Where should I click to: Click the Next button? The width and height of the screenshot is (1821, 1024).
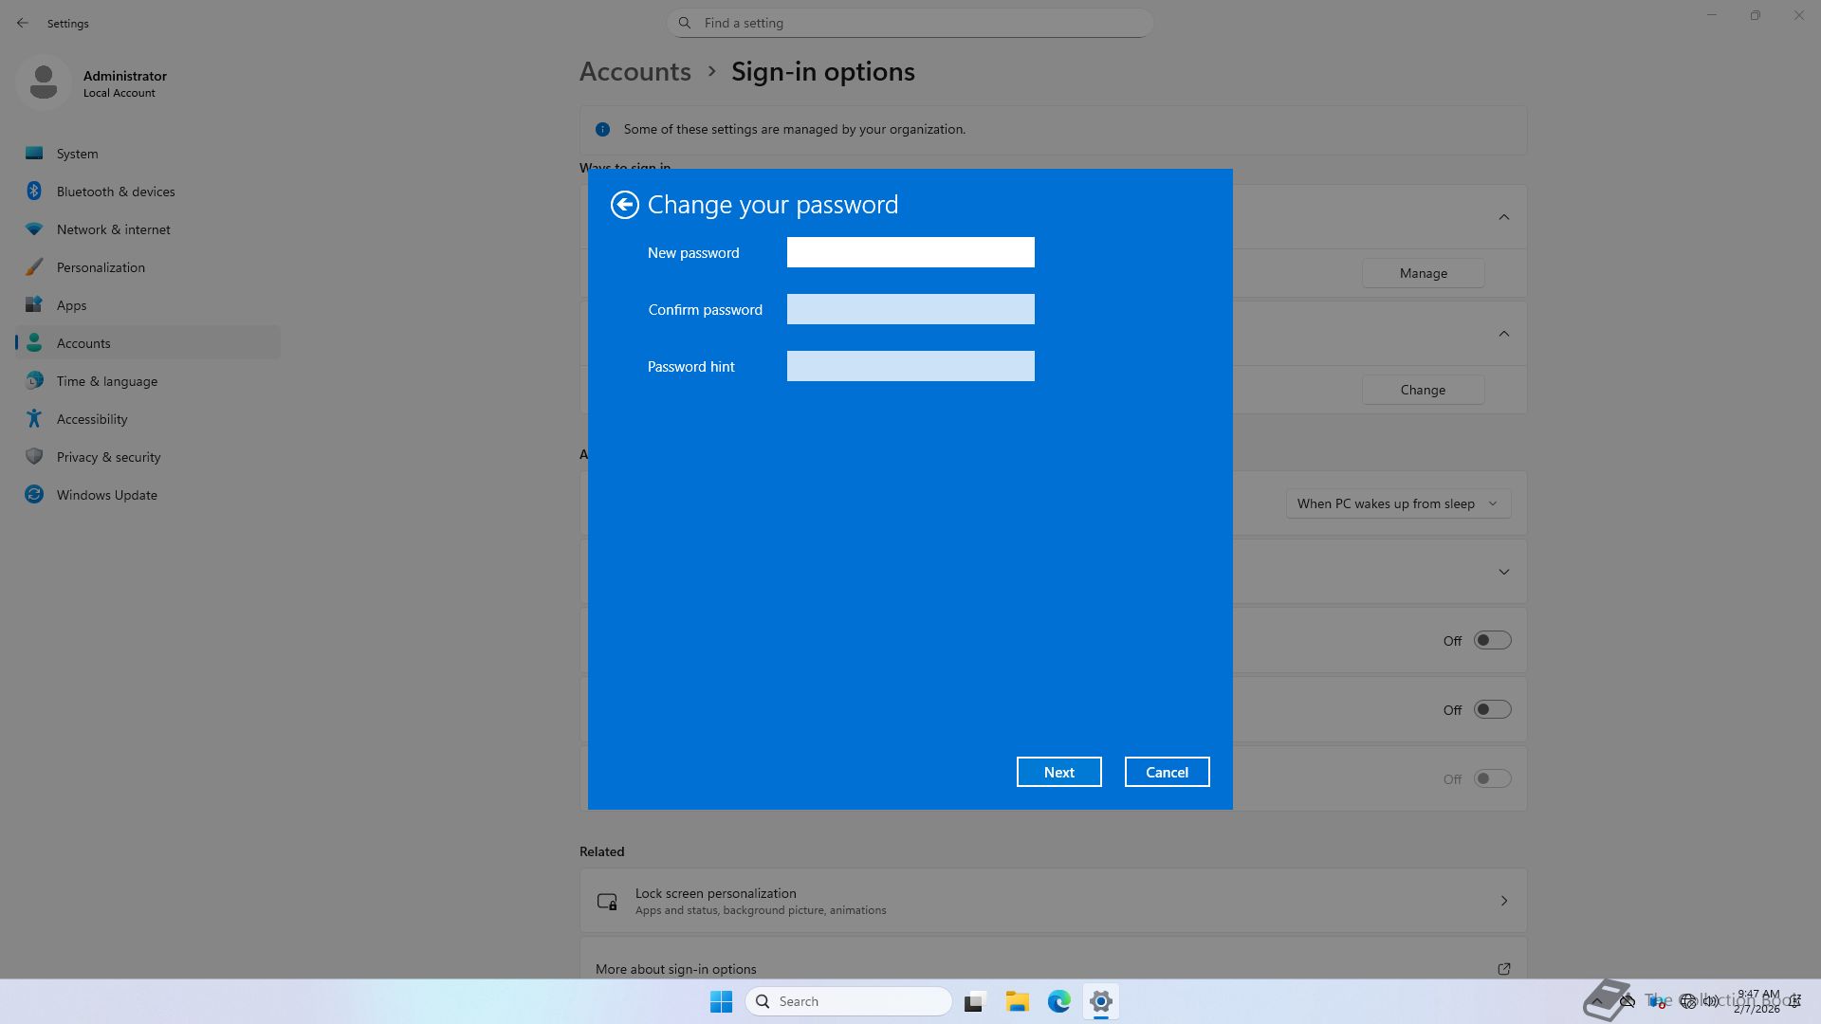1058,772
